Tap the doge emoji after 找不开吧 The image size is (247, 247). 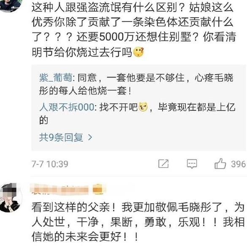(143, 107)
